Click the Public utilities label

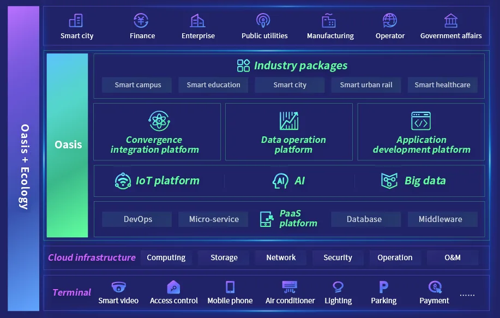pos(264,35)
